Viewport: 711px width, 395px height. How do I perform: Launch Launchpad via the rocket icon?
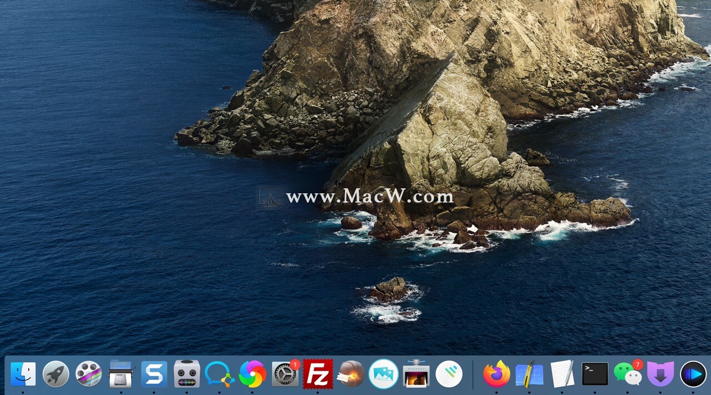(56, 374)
